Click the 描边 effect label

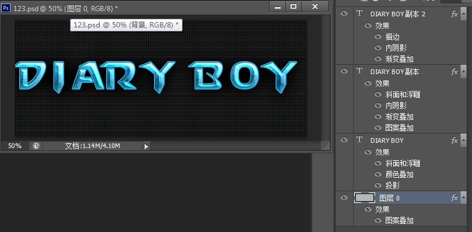[392, 37]
